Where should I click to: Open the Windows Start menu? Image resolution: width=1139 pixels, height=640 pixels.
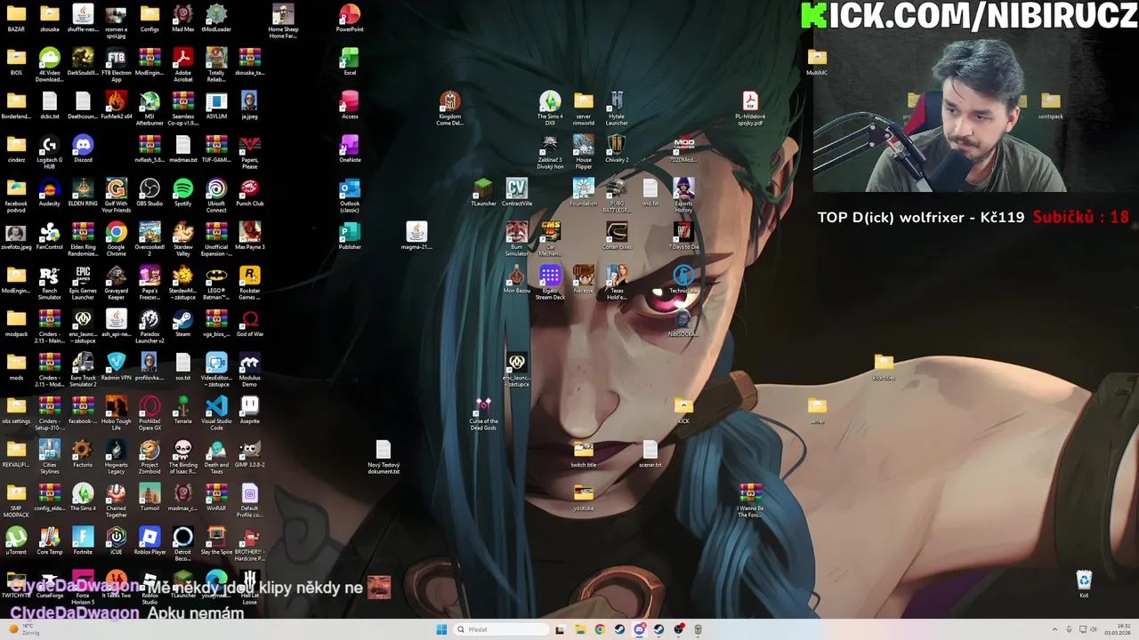click(x=441, y=629)
